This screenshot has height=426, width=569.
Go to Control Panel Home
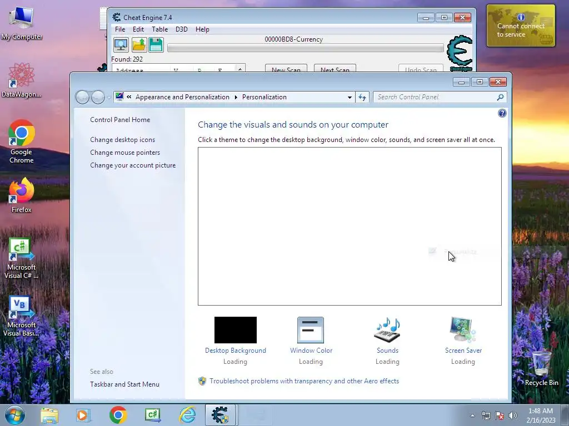120,120
